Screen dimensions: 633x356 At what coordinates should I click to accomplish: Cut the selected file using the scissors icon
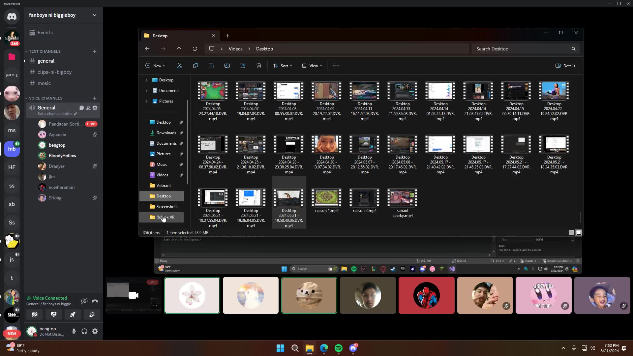coord(180,66)
